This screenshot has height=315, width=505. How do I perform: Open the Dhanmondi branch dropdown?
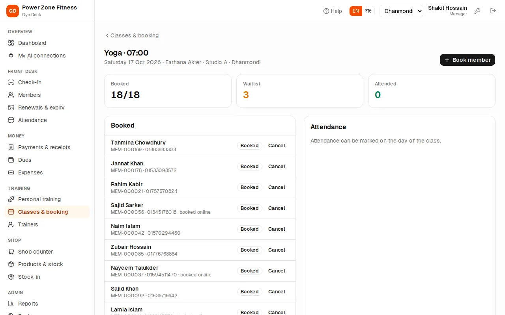click(x=401, y=11)
